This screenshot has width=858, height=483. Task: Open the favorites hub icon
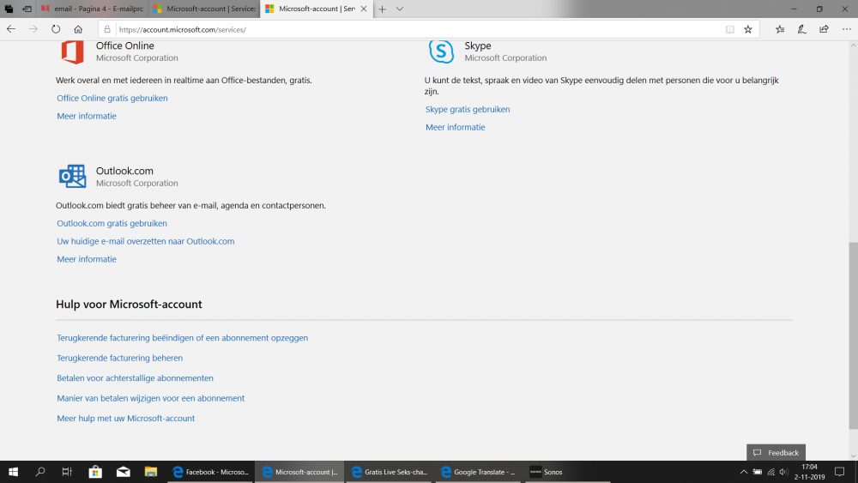click(x=780, y=29)
